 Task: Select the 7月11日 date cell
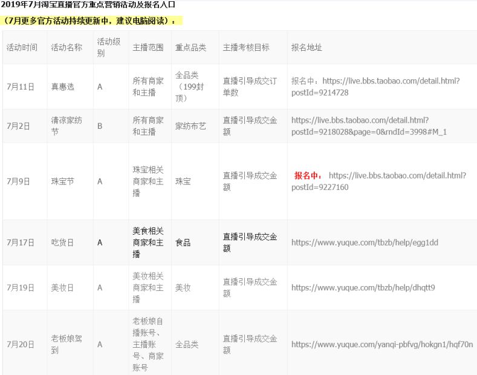tap(21, 86)
